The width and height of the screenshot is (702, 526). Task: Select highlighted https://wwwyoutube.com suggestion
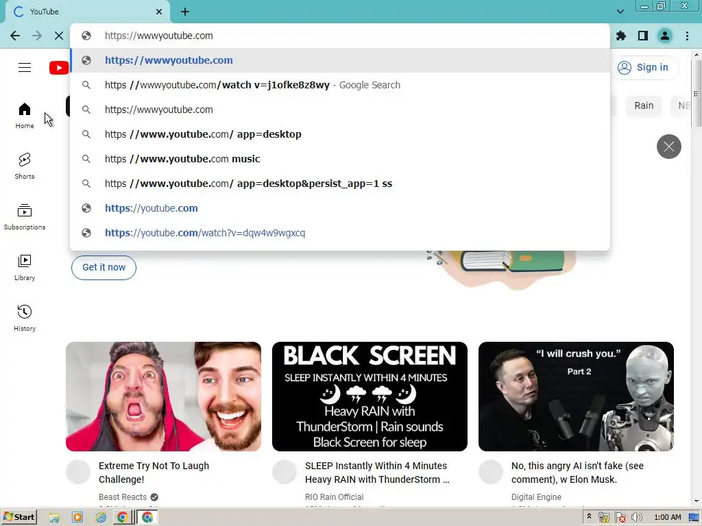tap(340, 60)
